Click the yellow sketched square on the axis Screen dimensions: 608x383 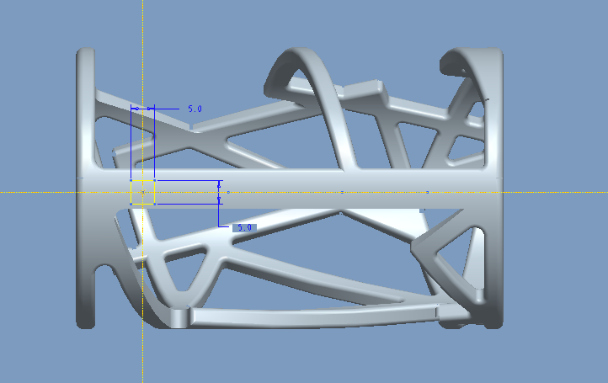(142, 192)
